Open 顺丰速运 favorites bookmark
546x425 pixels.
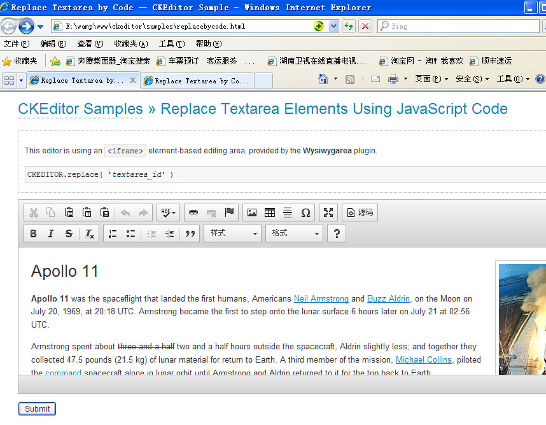click(x=491, y=61)
